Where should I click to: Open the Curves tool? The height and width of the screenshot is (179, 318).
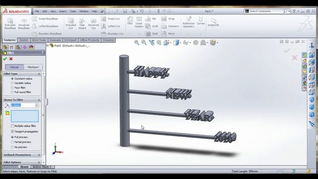click(x=201, y=21)
